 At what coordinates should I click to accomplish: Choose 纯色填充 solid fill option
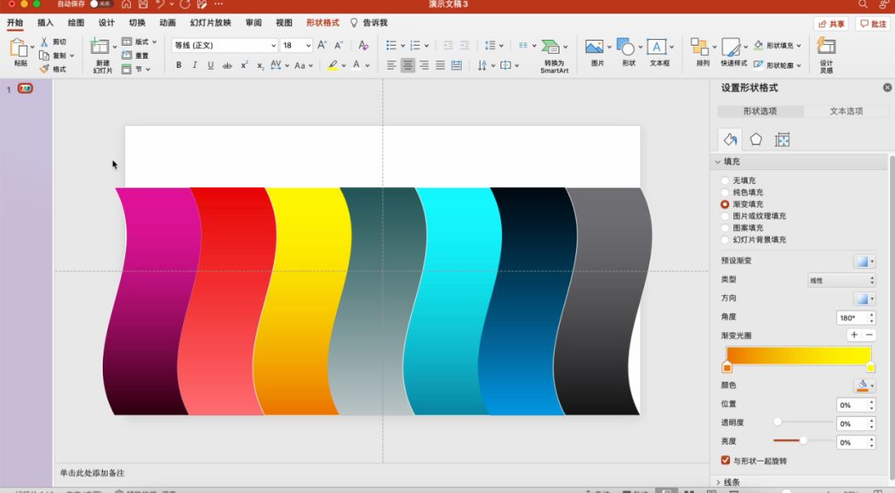(725, 192)
